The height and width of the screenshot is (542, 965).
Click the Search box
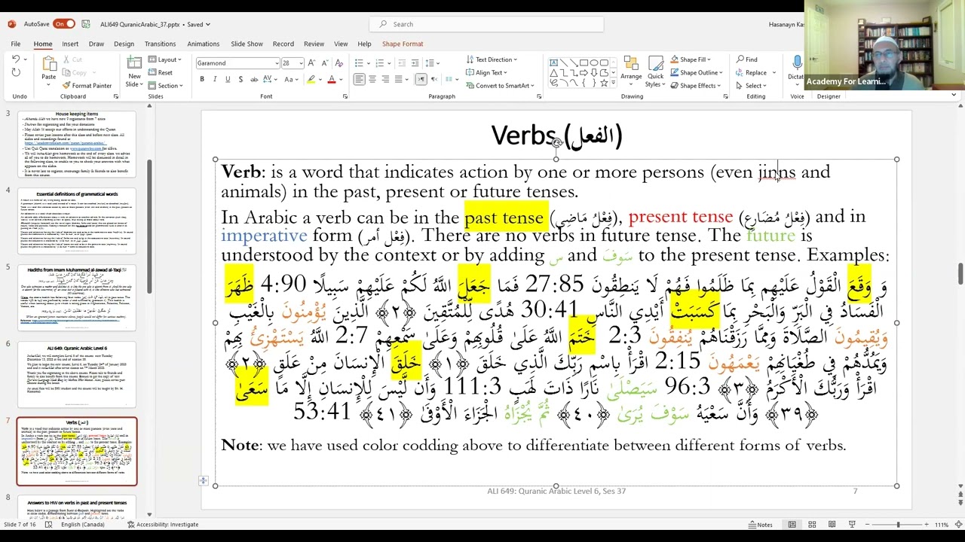tap(486, 24)
